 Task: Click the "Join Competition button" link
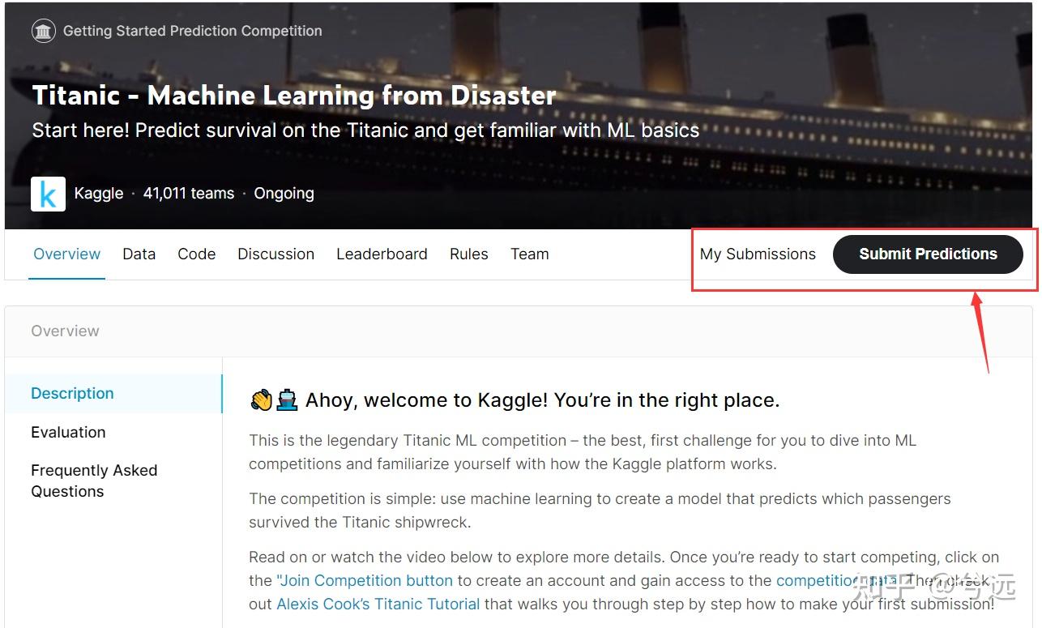point(365,580)
